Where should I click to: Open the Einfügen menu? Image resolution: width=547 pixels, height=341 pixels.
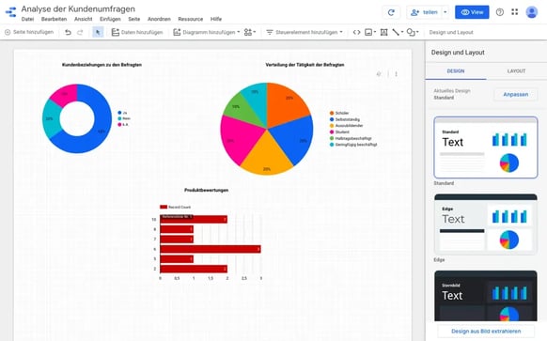coord(110,19)
